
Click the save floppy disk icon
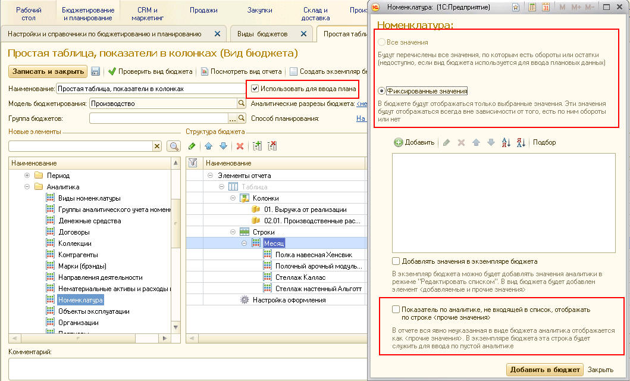[95, 71]
